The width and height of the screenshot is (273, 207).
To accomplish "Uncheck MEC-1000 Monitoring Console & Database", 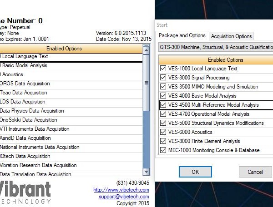I will click(163, 150).
